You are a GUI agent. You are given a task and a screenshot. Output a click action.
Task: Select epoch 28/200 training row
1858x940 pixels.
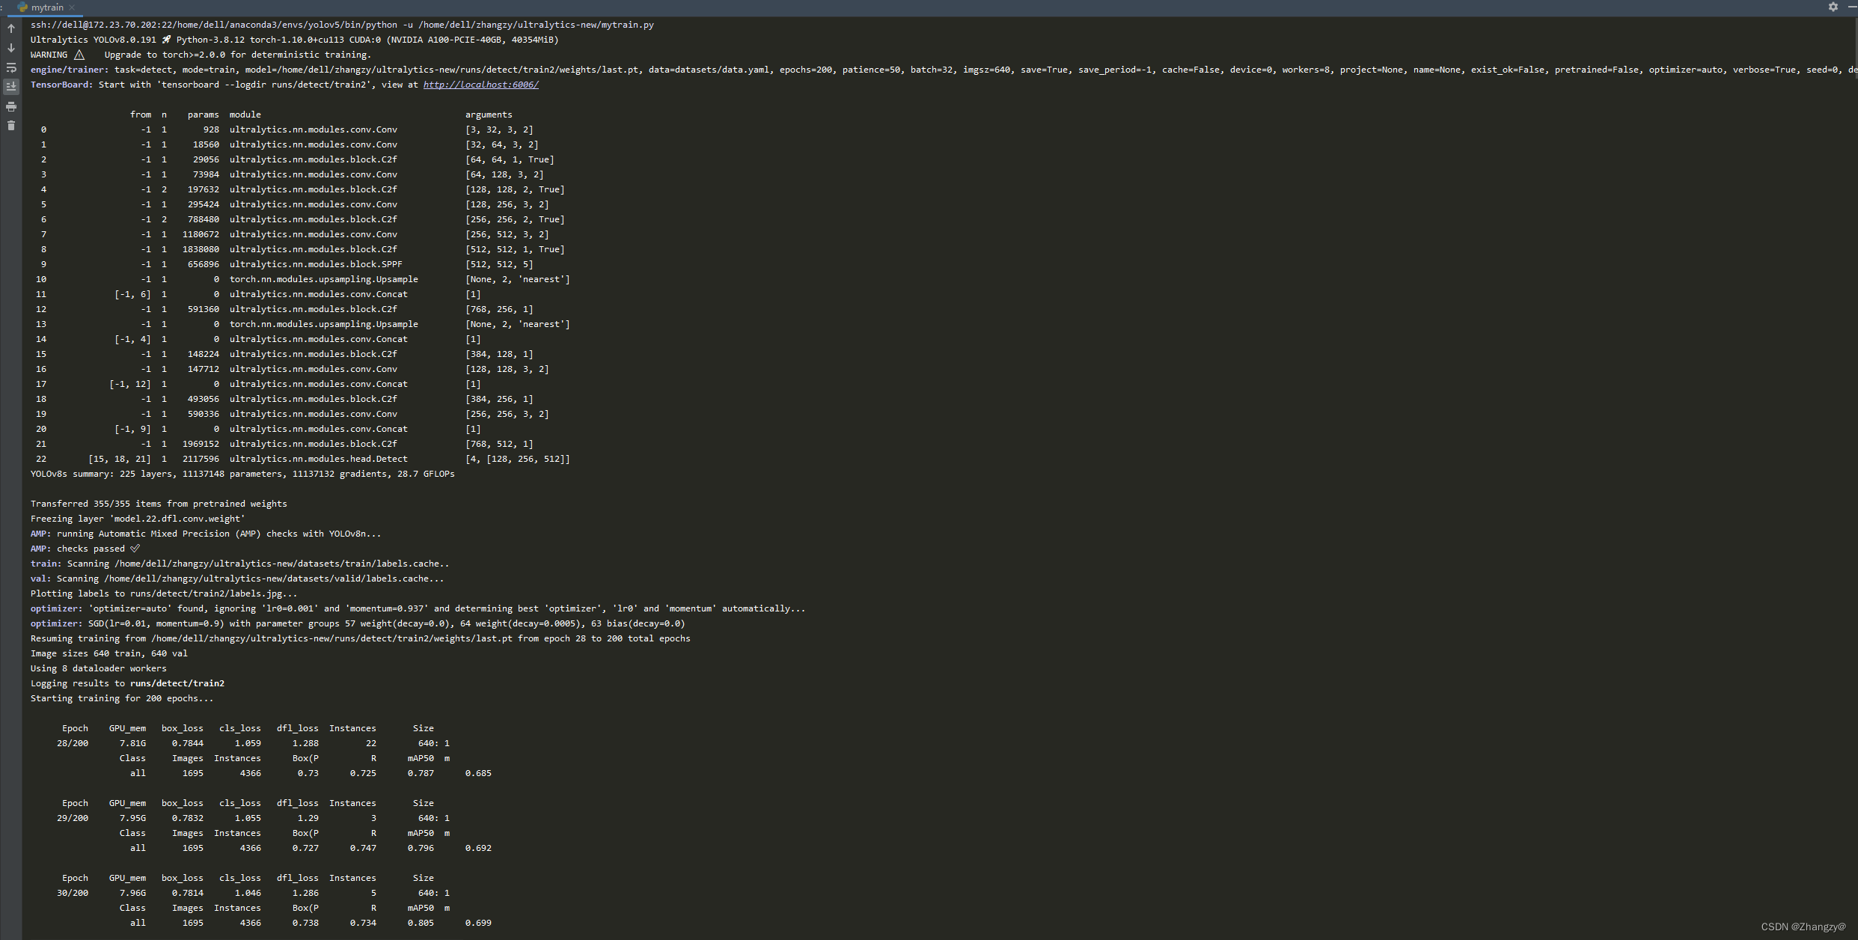[x=239, y=742]
